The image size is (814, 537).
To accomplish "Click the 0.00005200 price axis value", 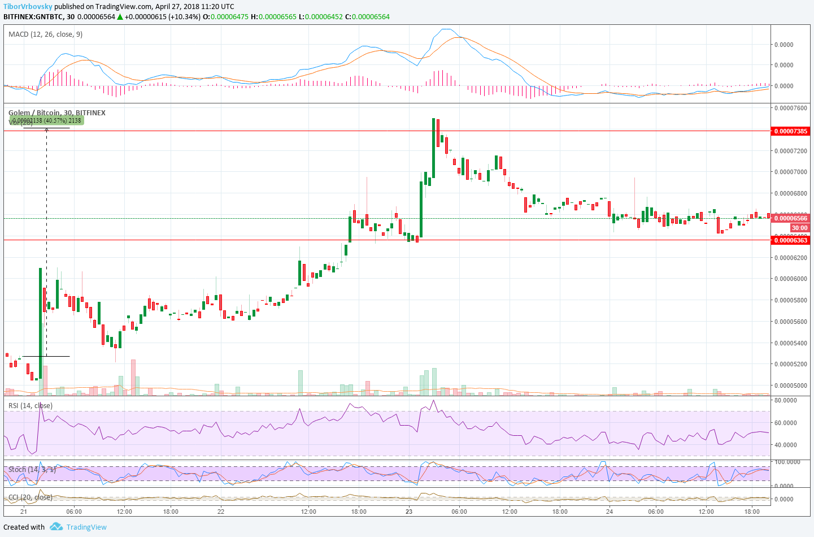I will pyautogui.click(x=791, y=364).
